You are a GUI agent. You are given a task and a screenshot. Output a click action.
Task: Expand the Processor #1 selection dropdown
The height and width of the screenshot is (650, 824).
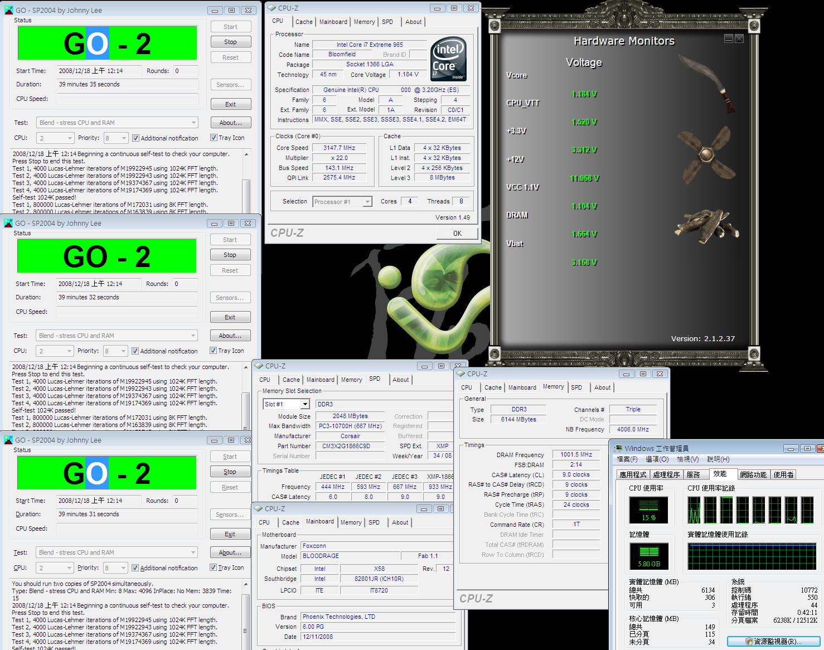[x=367, y=202]
